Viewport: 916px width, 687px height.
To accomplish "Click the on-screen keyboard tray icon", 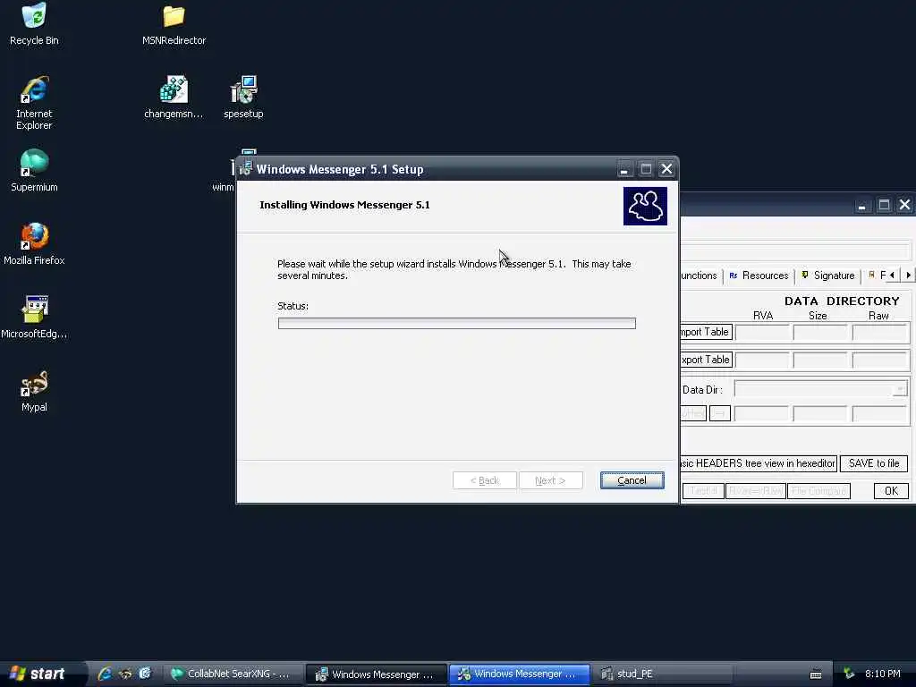I will click(x=816, y=674).
